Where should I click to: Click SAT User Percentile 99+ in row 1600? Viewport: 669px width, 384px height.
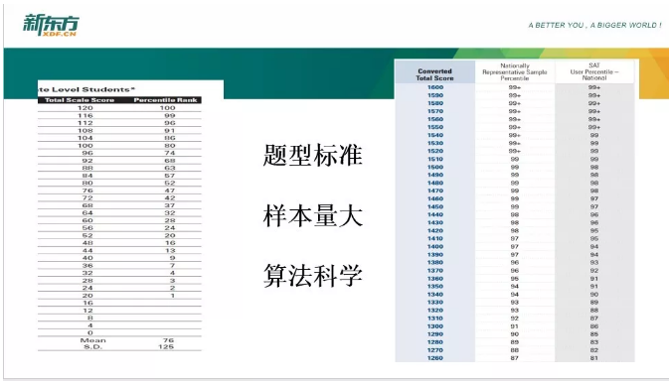tap(594, 87)
